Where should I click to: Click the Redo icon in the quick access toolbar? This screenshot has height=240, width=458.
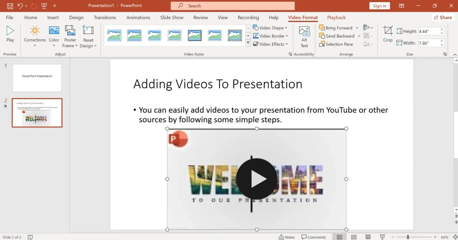click(x=34, y=6)
